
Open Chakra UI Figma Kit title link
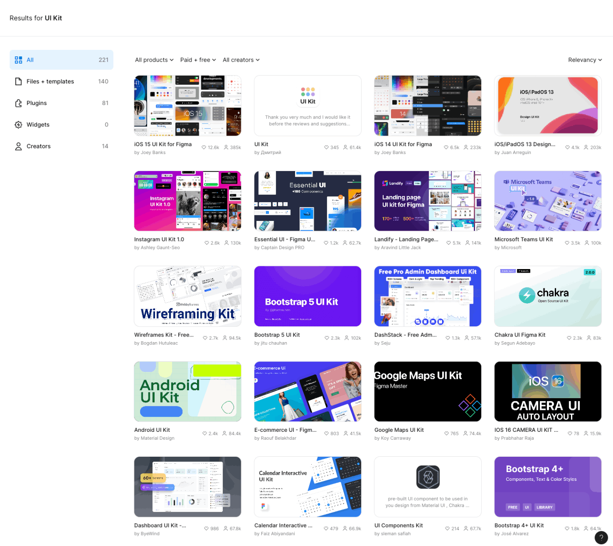click(x=520, y=335)
